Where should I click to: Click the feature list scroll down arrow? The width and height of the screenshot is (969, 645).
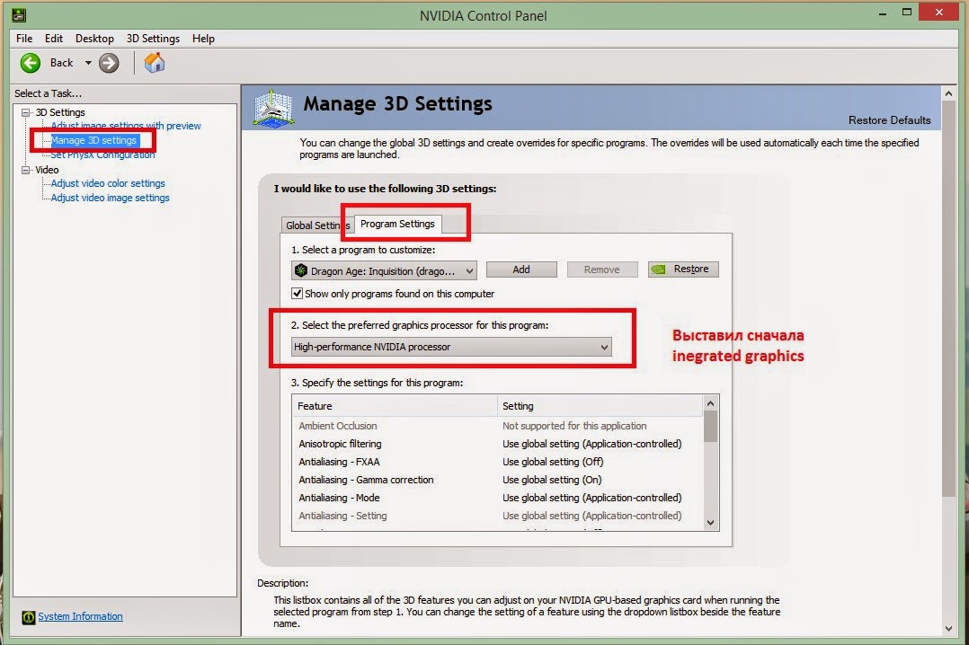click(711, 523)
